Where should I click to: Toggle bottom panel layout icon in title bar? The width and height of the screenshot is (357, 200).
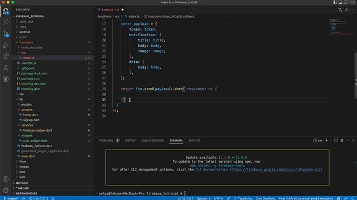340,2
